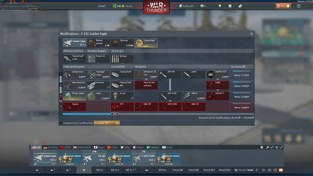Screen dimensions: 313x176
Task: Select the New boosters modification
Action: (x=74, y=85)
